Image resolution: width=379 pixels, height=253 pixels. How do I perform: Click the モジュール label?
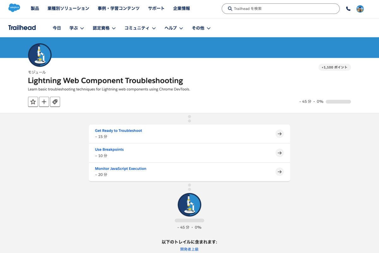[x=37, y=72]
